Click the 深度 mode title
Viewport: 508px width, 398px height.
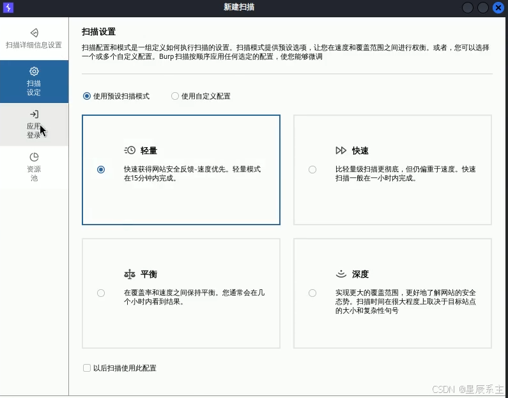[x=360, y=275]
